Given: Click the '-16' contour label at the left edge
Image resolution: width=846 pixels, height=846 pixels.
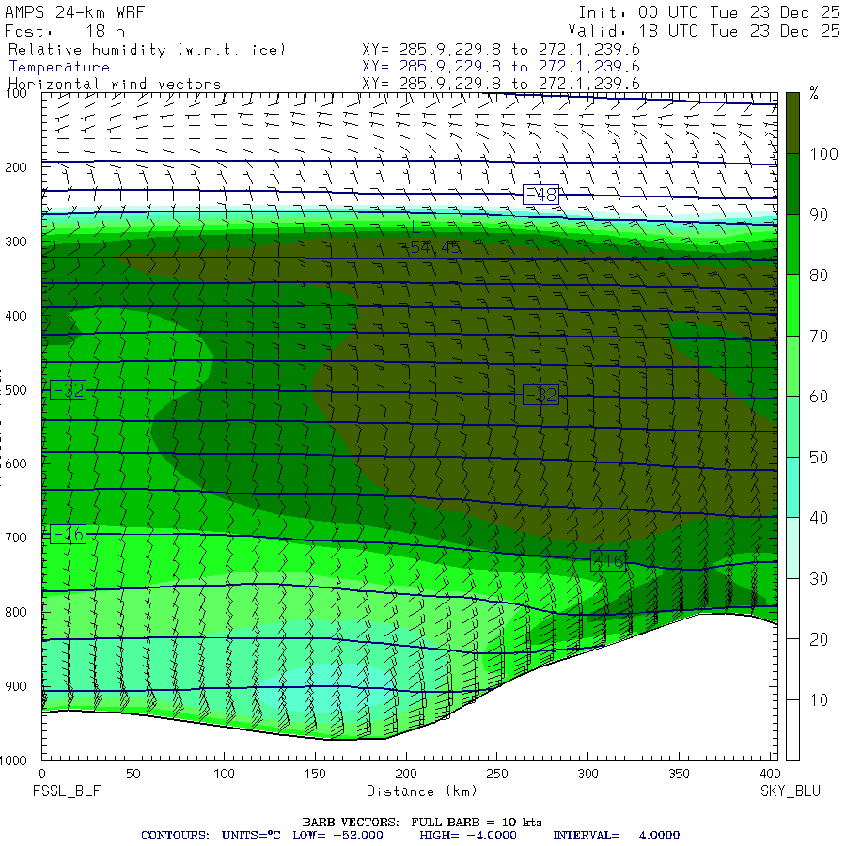Looking at the screenshot, I should (x=68, y=534).
